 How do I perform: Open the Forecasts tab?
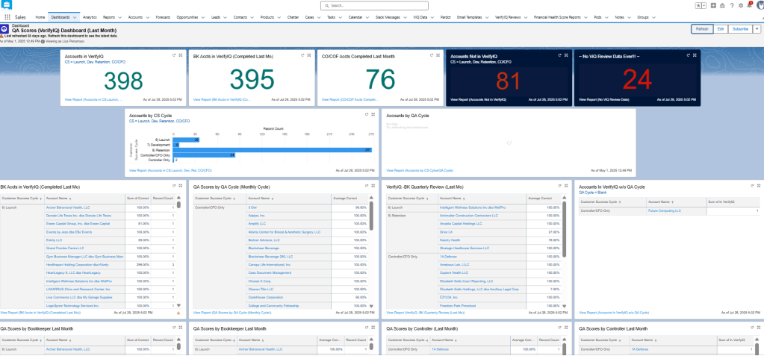[161, 16]
